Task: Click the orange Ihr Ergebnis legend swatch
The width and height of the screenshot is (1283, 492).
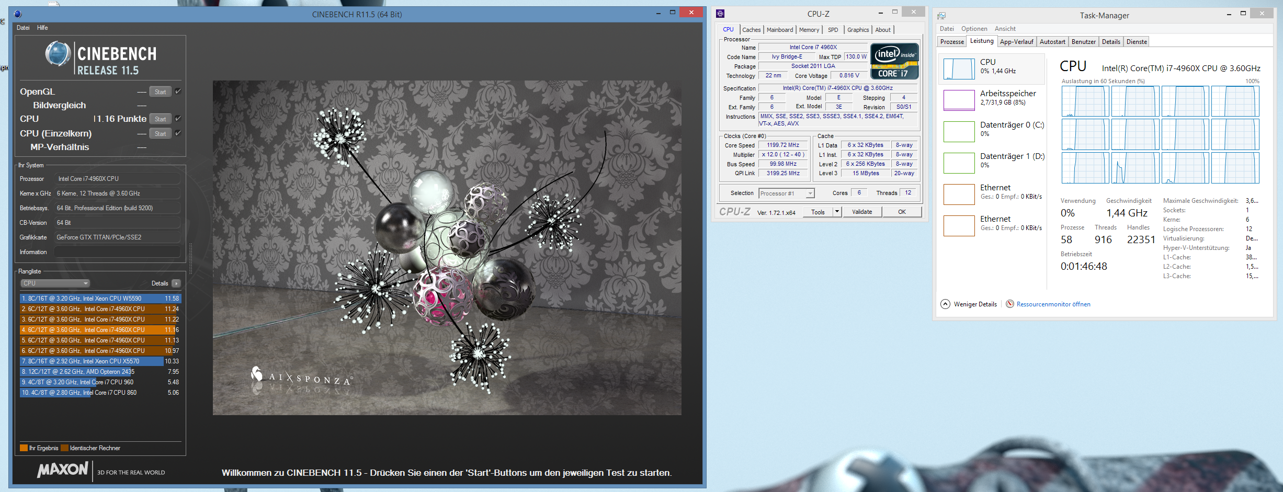Action: pos(24,448)
